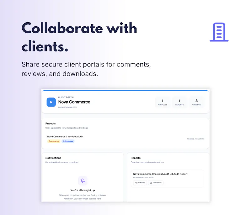Viewport: 251px width, 215px height.
Task: Click Download exported reports anytime text
Action: pyautogui.click(x=147, y=162)
